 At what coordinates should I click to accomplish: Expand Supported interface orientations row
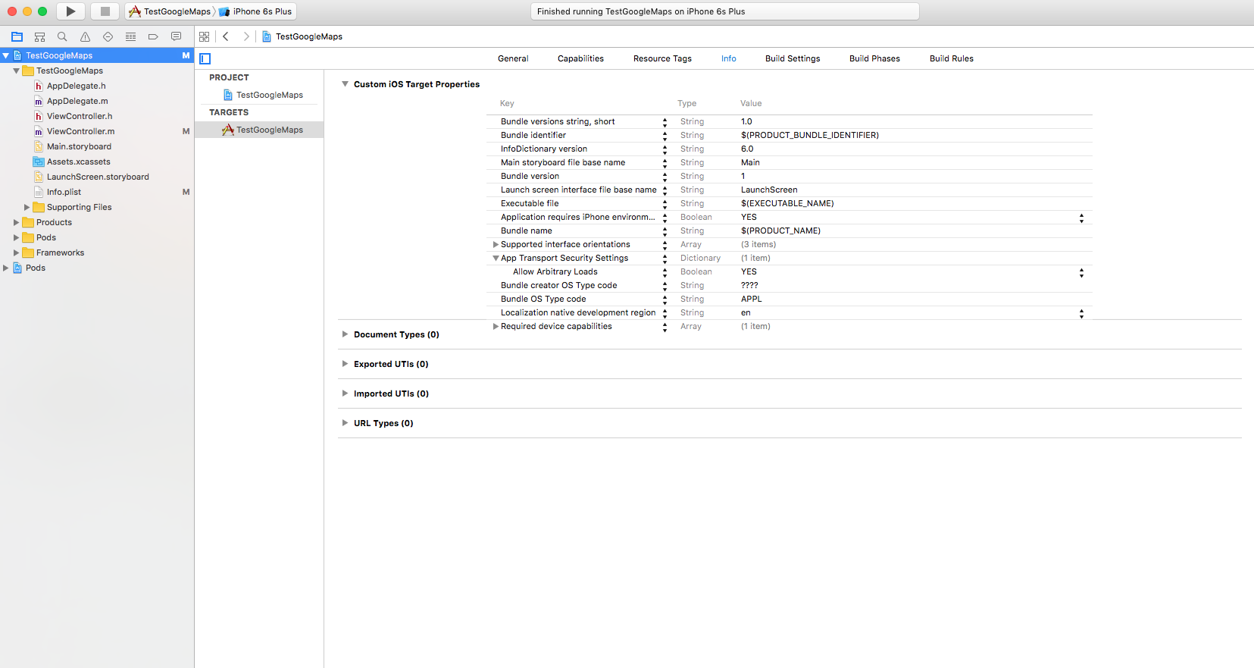[496, 244]
